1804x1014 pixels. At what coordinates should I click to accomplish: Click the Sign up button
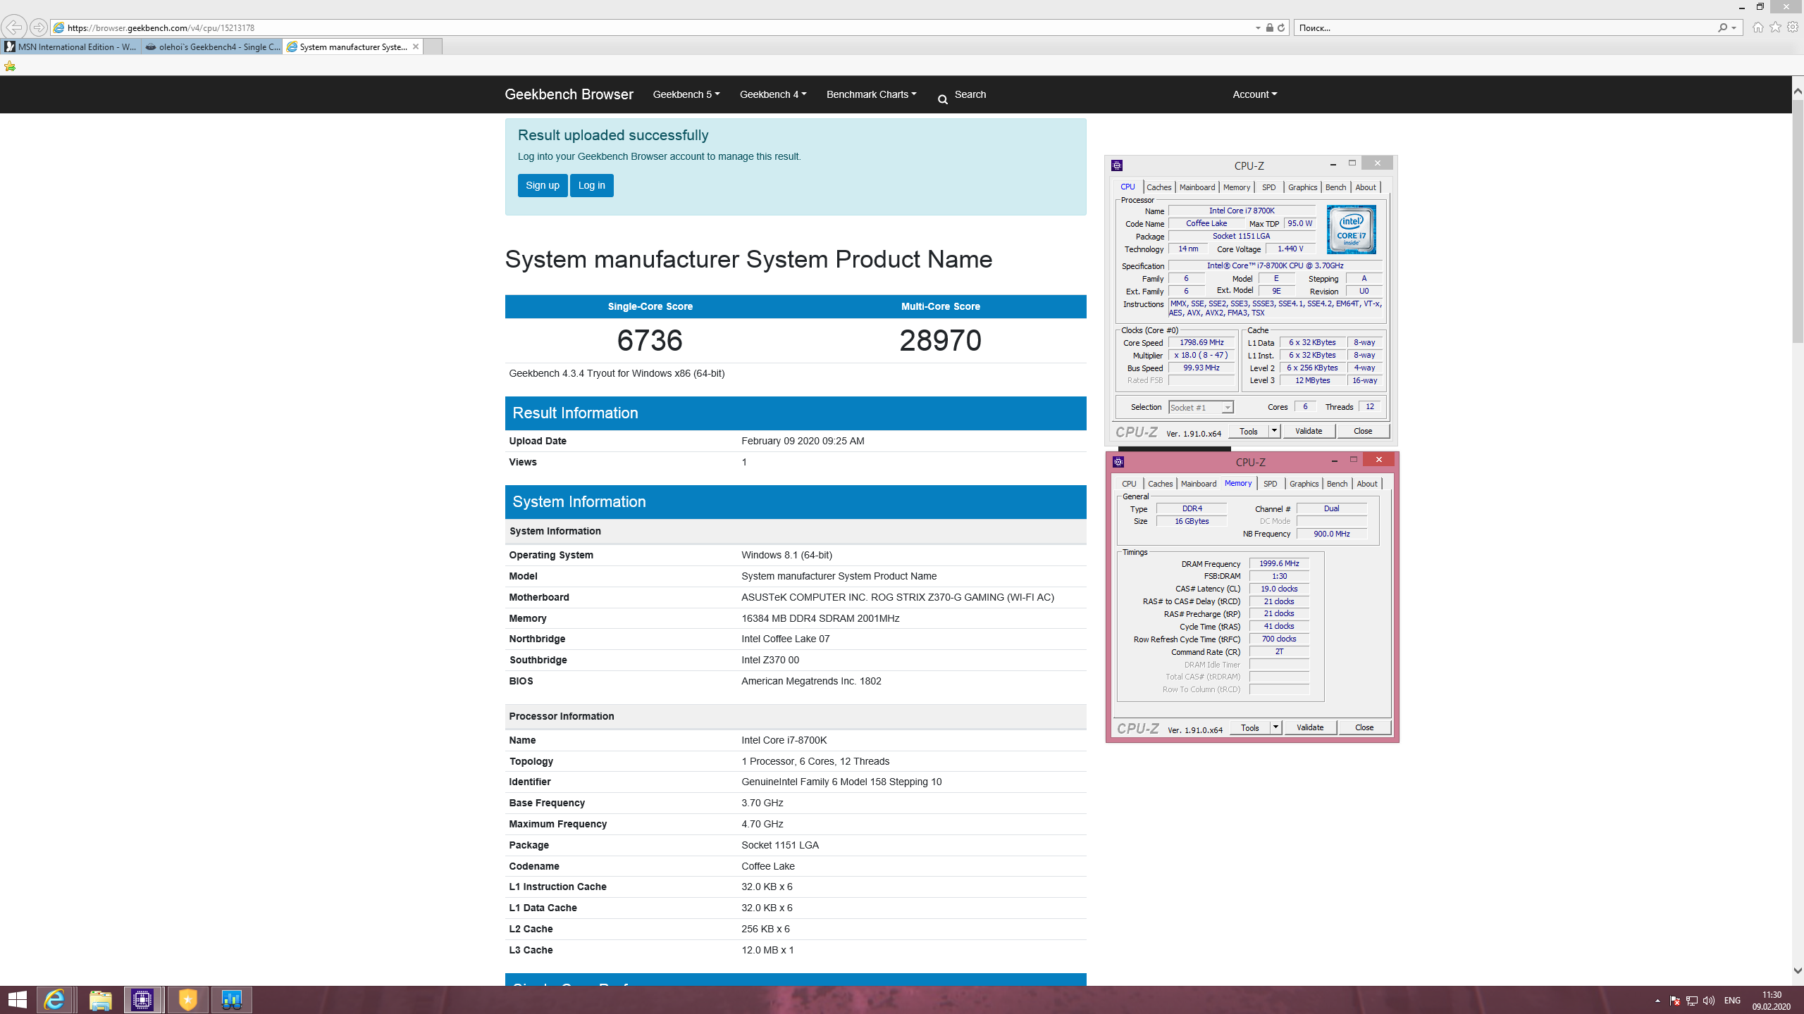pos(542,185)
